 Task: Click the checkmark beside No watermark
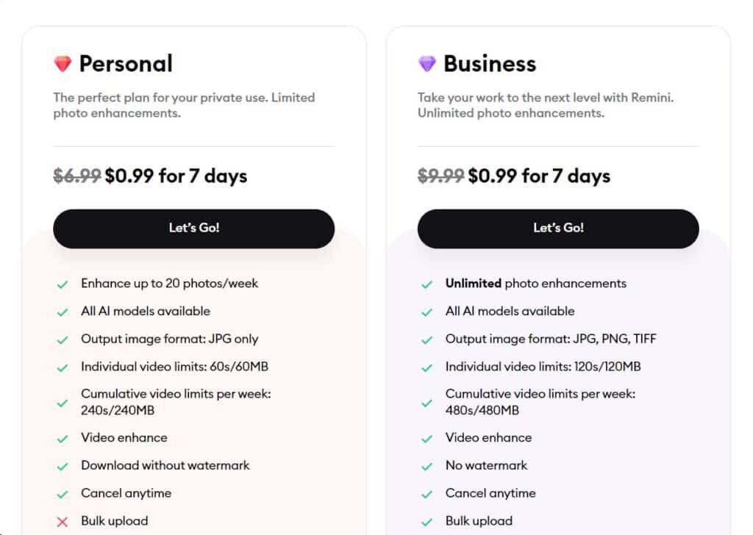coord(427,467)
